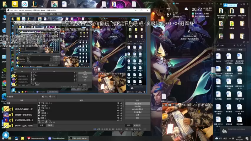Viewport: 251px width, 141px height.
Task: Click the folder widget's vertical scrollbar
Action: click(x=248, y=17)
